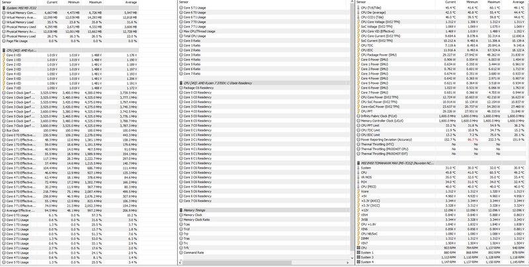The width and height of the screenshot is (529, 267).
Task: Click the CPU PPT power bolt icon
Action: [358, 111]
